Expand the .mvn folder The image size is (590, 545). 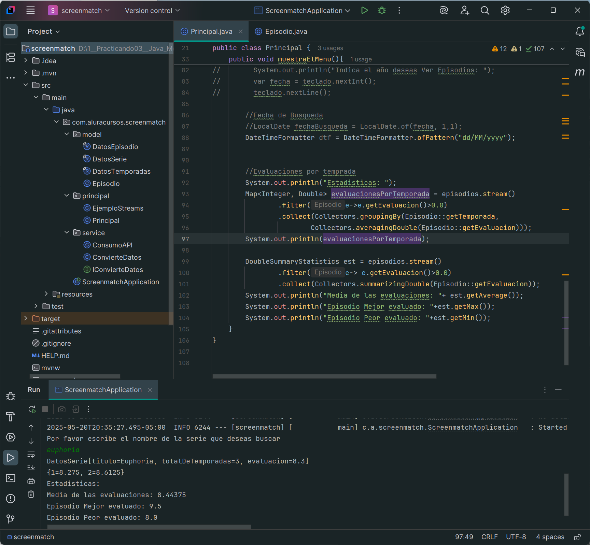26,73
